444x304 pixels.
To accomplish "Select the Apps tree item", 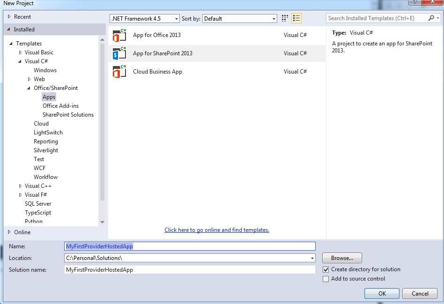I will click(x=49, y=97).
